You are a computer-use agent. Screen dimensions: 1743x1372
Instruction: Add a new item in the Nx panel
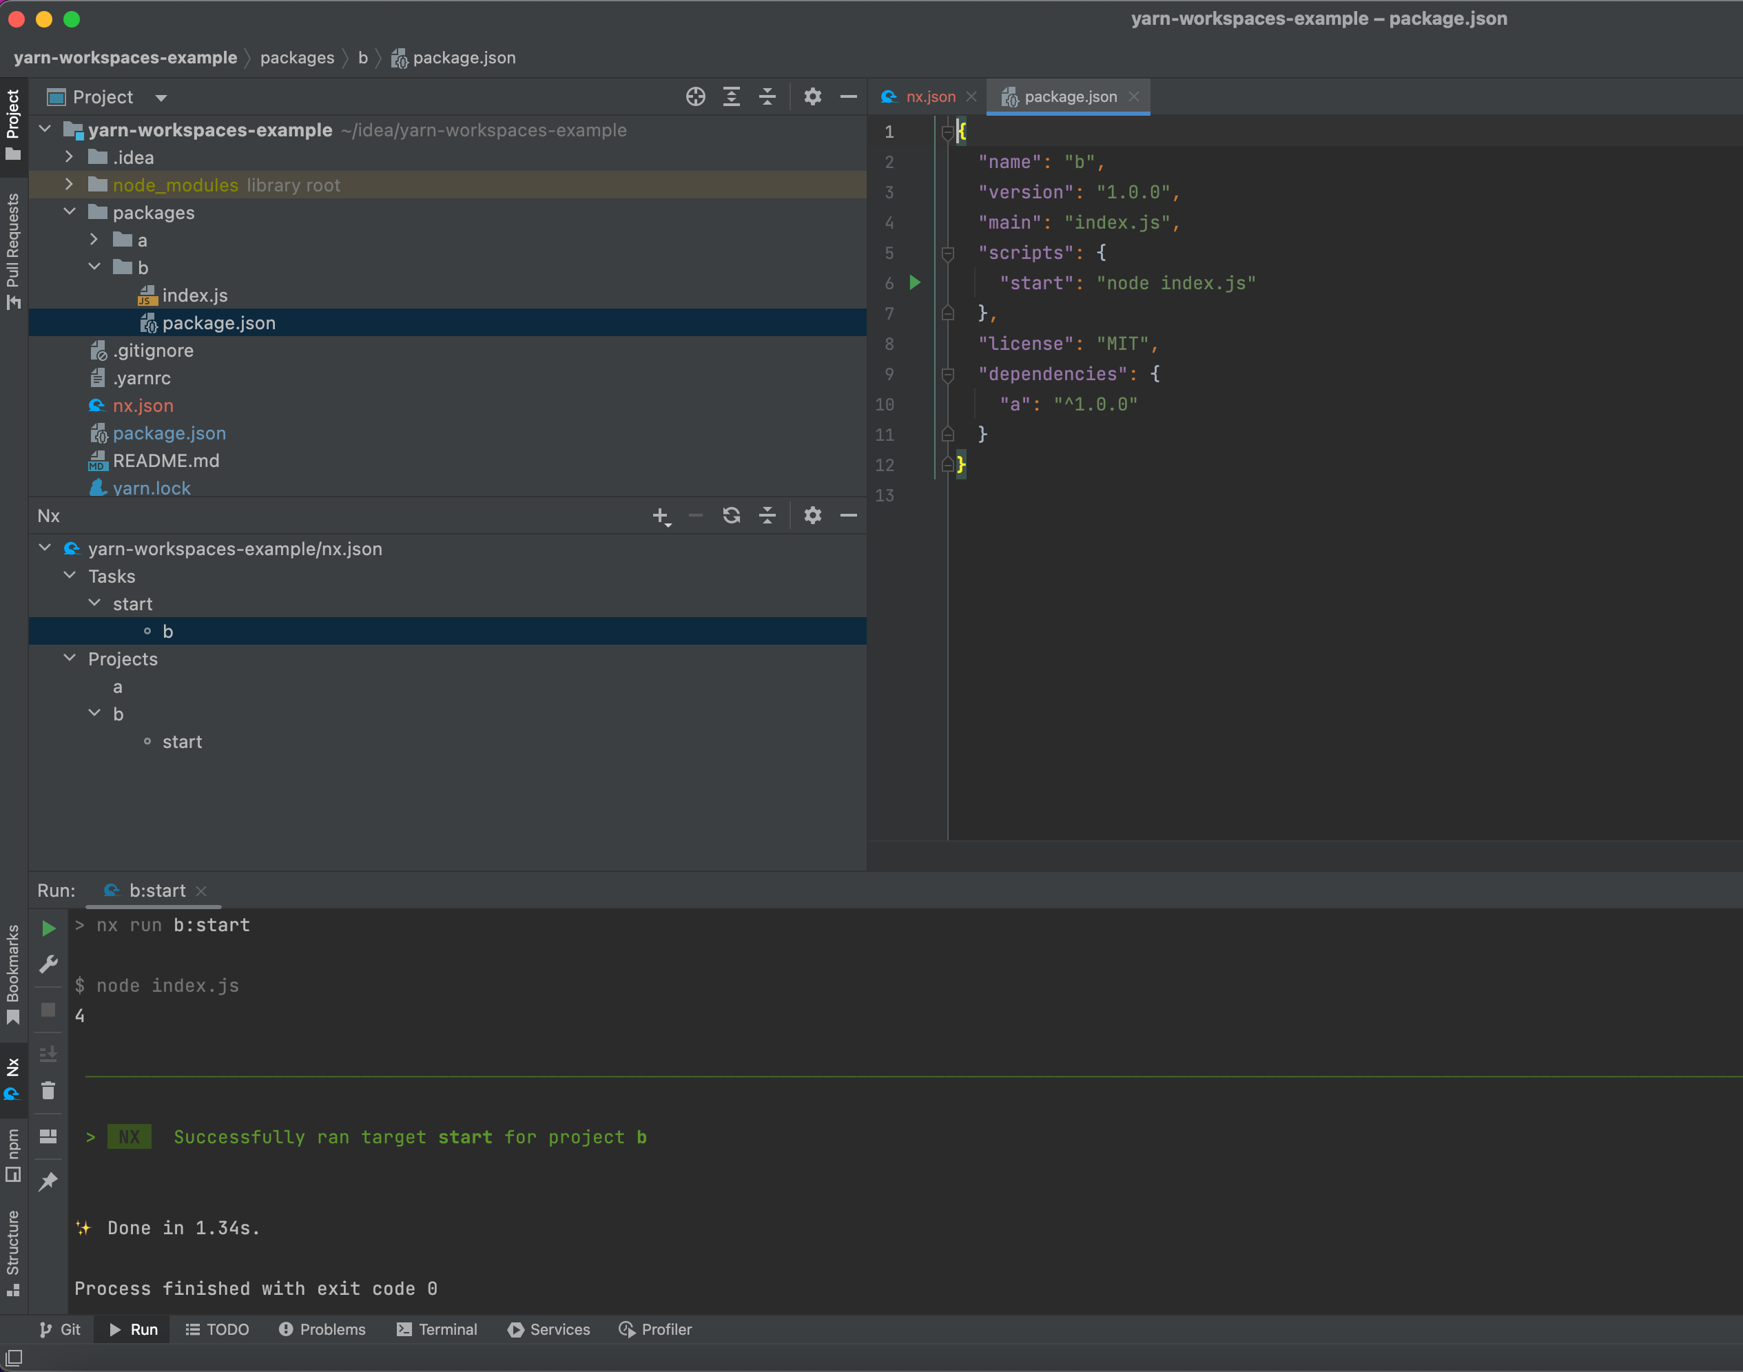tap(661, 516)
